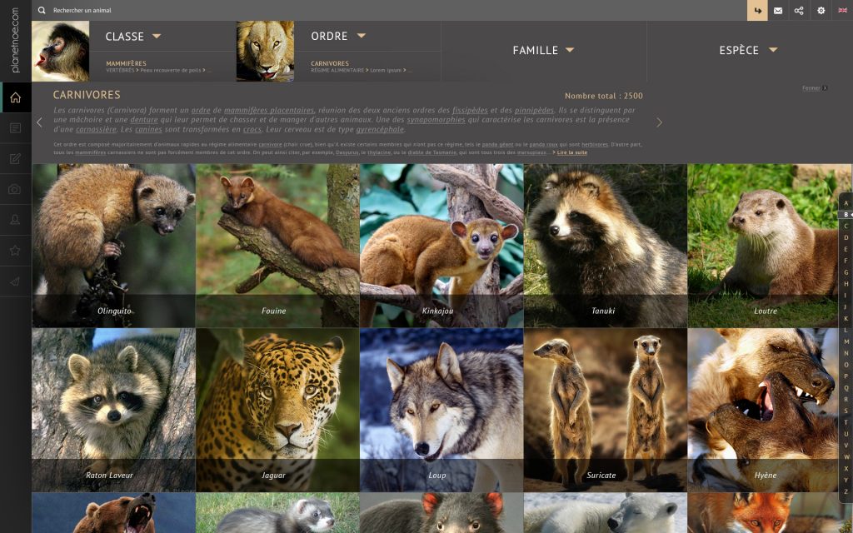Open the Tanuki animal card

point(606,246)
